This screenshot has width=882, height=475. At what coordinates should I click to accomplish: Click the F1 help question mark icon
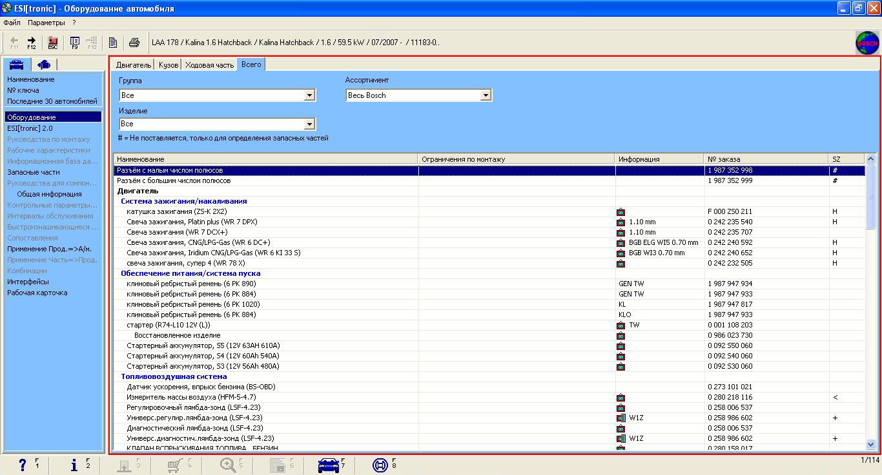pyautogui.click(x=23, y=465)
